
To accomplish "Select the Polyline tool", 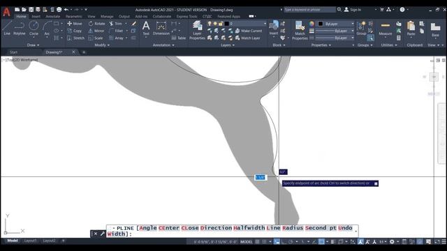I will (20, 28).
